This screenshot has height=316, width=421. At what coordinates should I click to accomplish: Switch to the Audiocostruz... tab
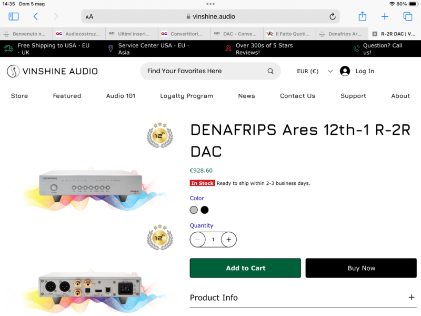point(79,34)
